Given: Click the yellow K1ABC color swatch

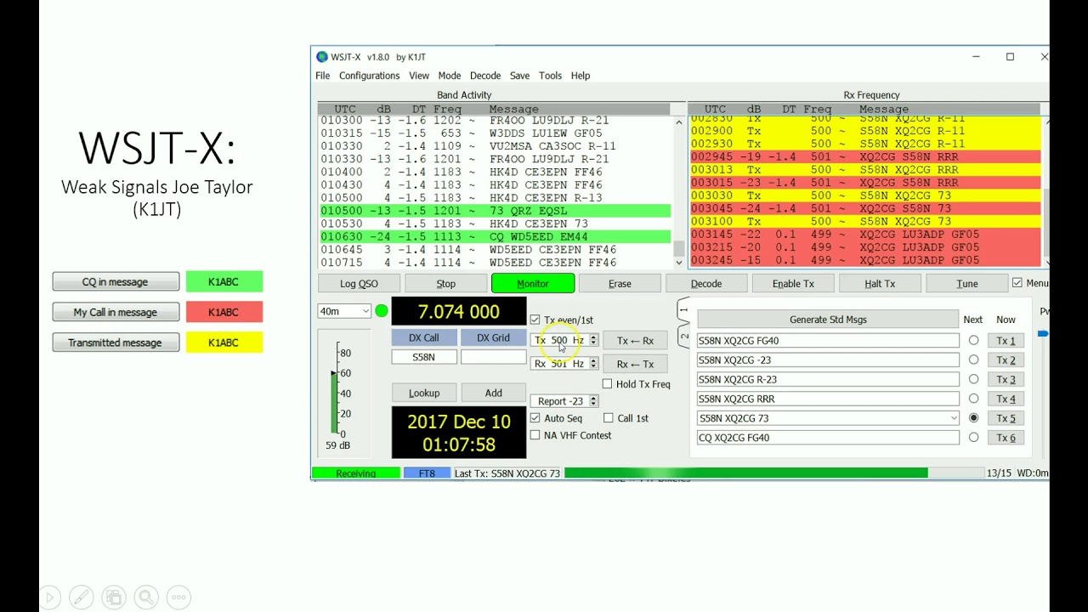Looking at the screenshot, I should [224, 343].
